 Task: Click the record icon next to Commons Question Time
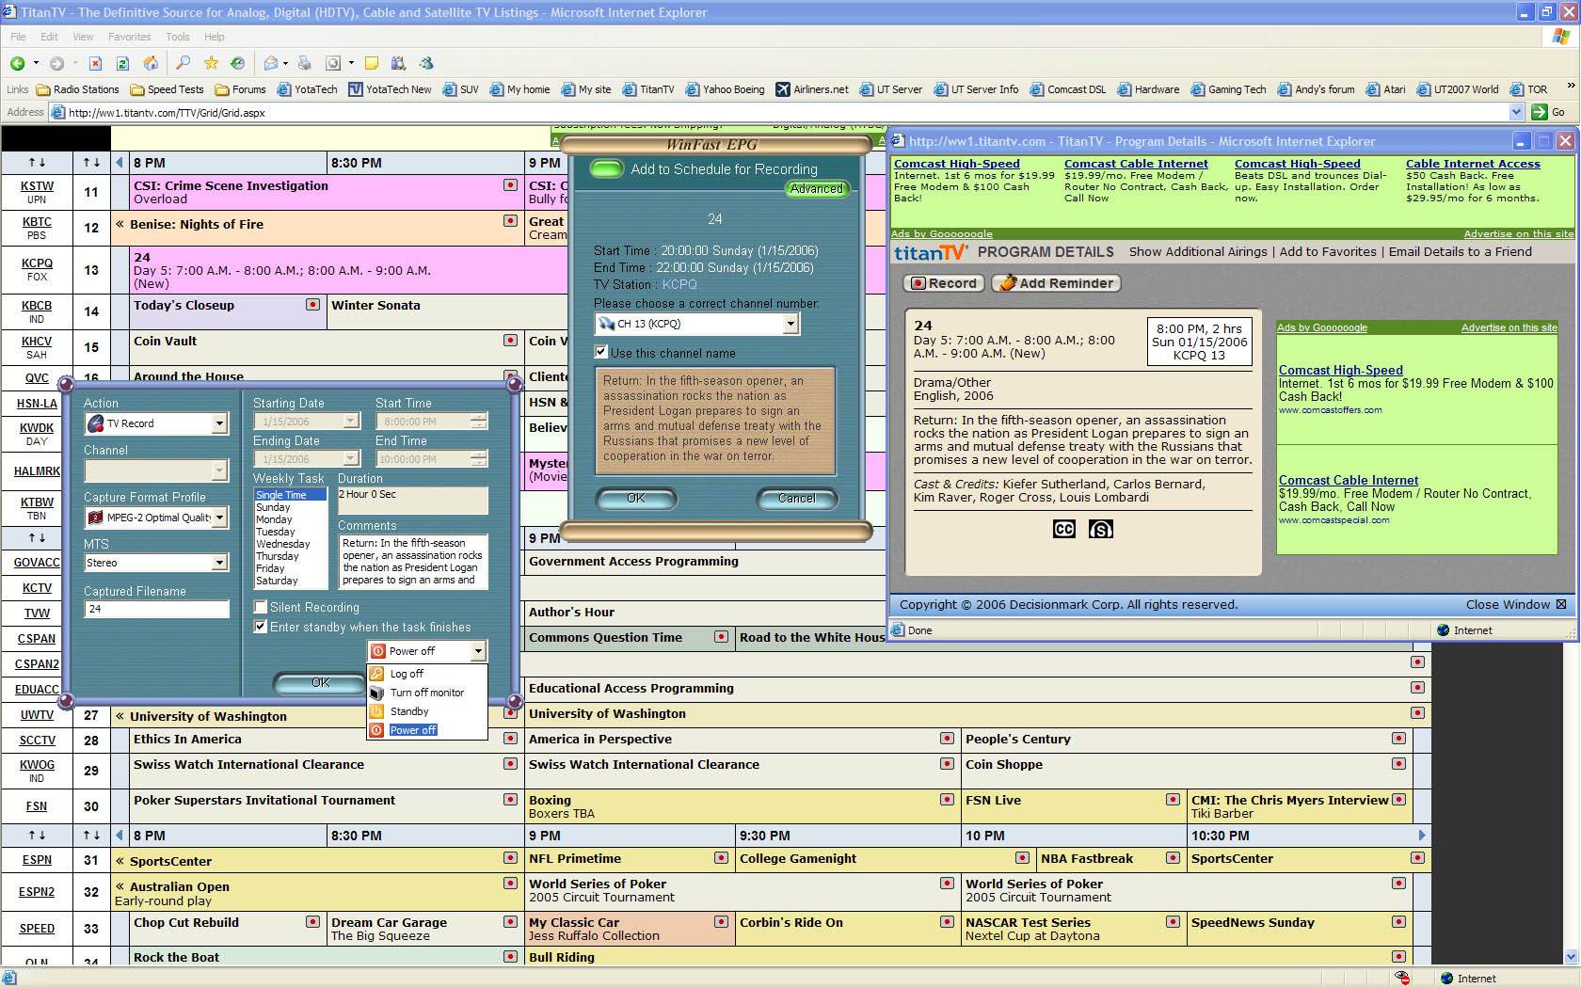(x=721, y=637)
